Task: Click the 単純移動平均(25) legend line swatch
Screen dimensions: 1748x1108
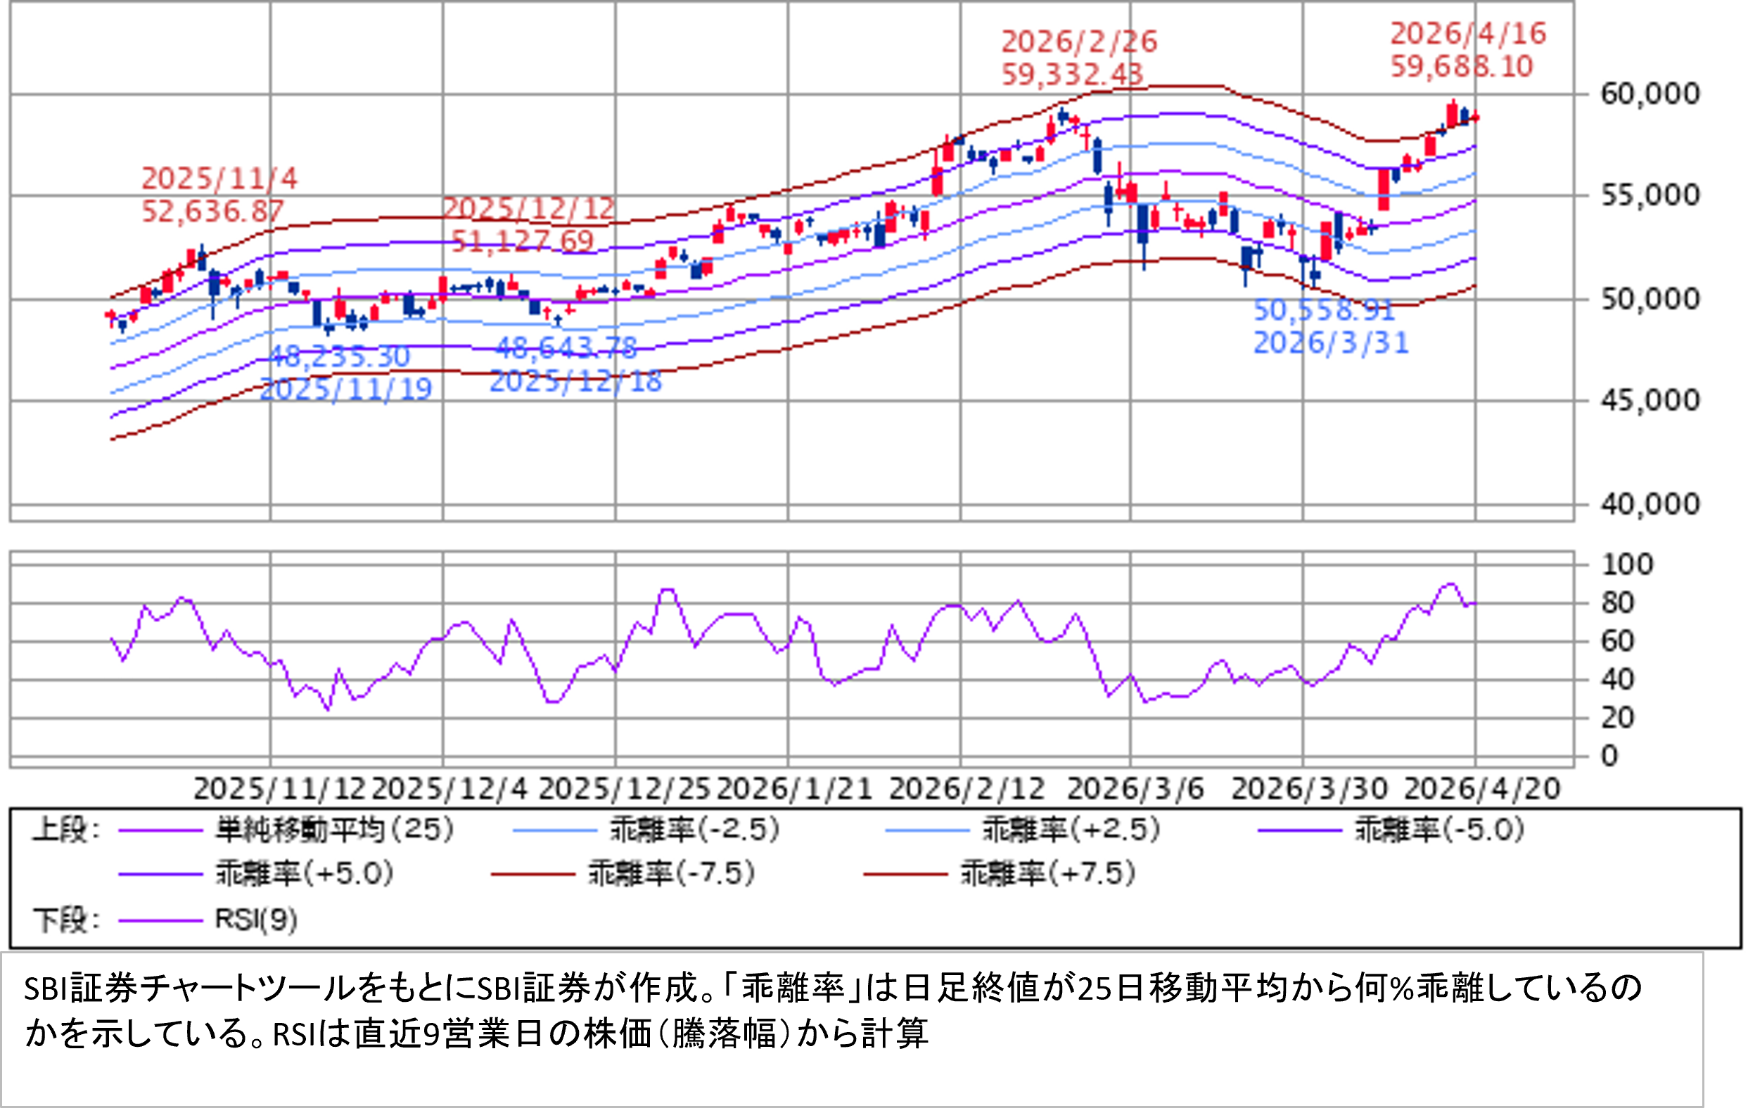Action: coord(160,830)
